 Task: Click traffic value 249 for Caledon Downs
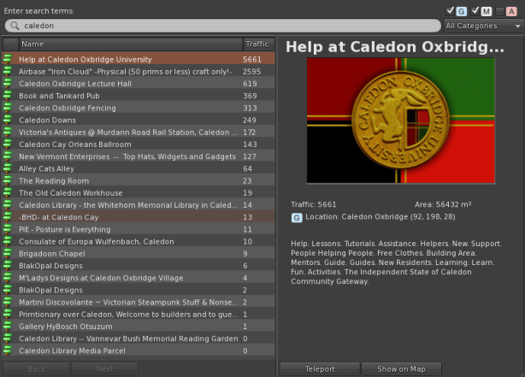tap(250, 121)
